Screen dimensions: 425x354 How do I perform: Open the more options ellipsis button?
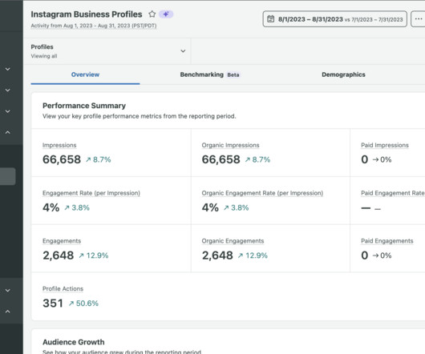pos(419,19)
